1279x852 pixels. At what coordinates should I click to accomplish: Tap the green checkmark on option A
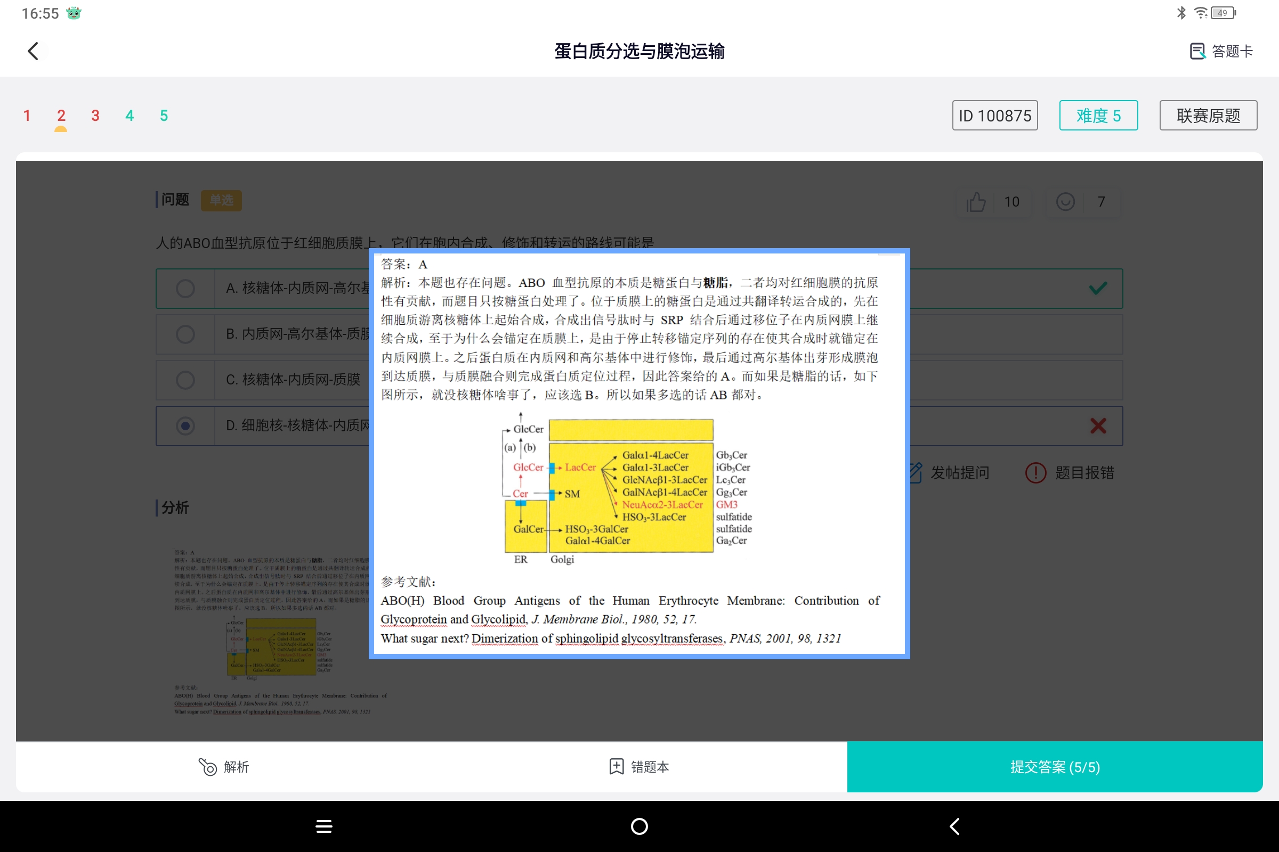(x=1098, y=288)
